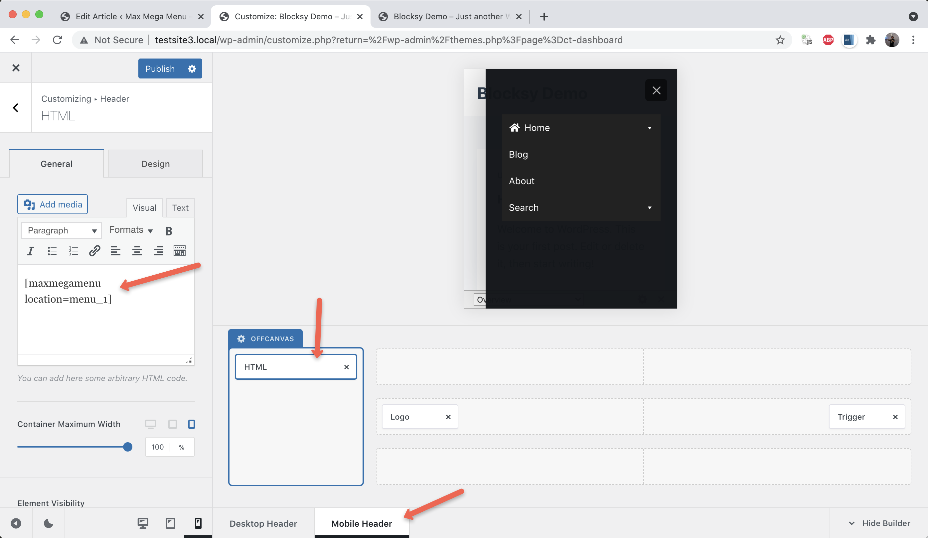Remove the Trigger element from header
Image resolution: width=928 pixels, height=538 pixels.
tap(895, 417)
